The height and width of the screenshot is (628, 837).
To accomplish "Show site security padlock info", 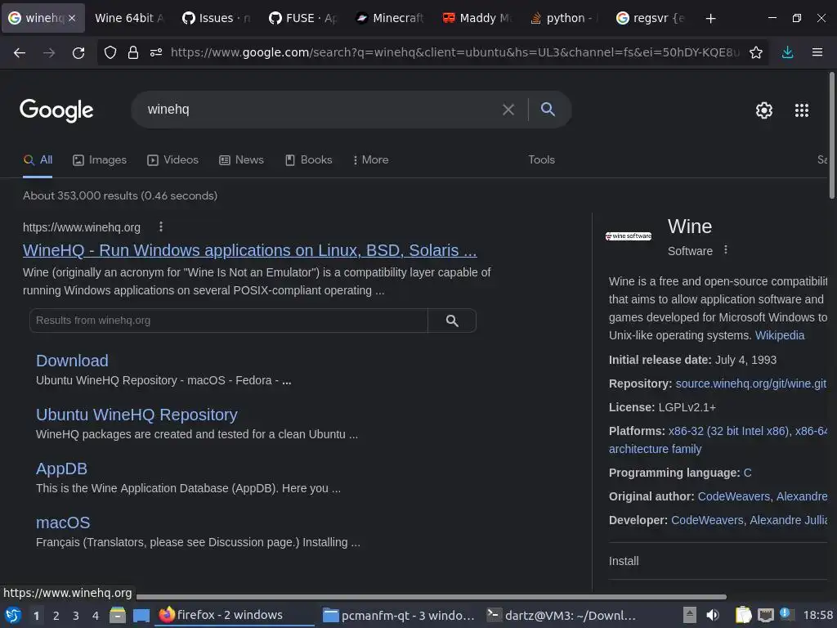I will 133,52.
